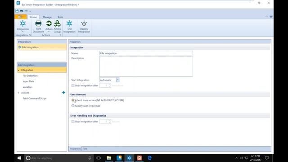Switch to the Manage ribbon tab
The image size is (288, 162).
(x=47, y=17)
